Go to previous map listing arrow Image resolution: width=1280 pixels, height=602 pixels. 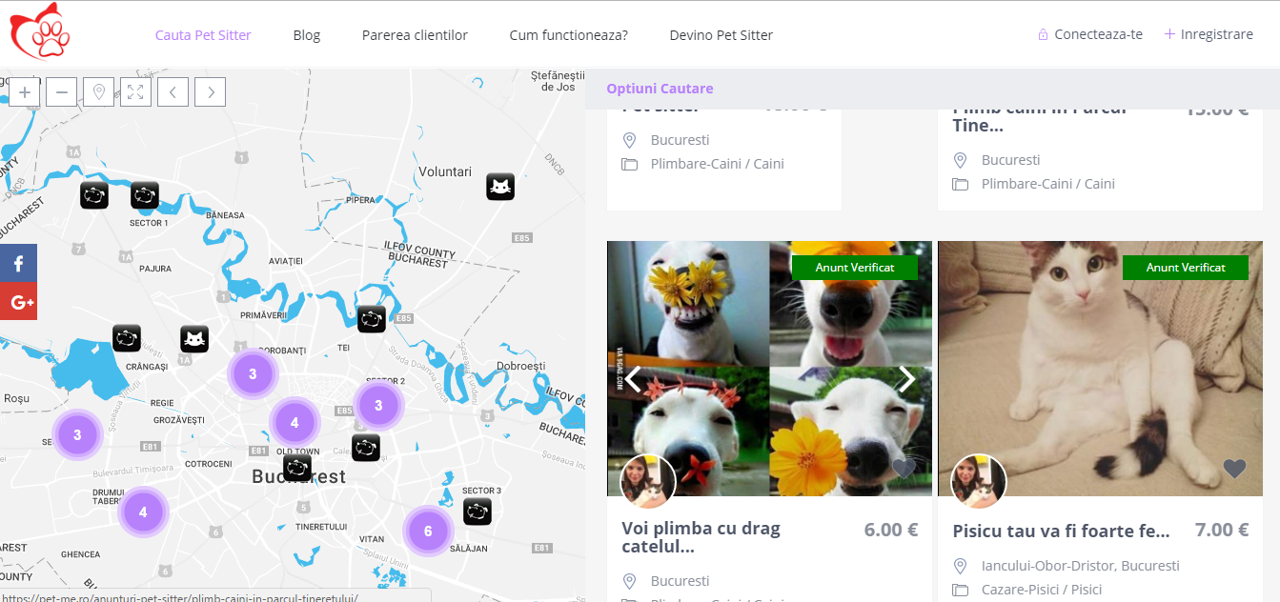click(x=173, y=92)
